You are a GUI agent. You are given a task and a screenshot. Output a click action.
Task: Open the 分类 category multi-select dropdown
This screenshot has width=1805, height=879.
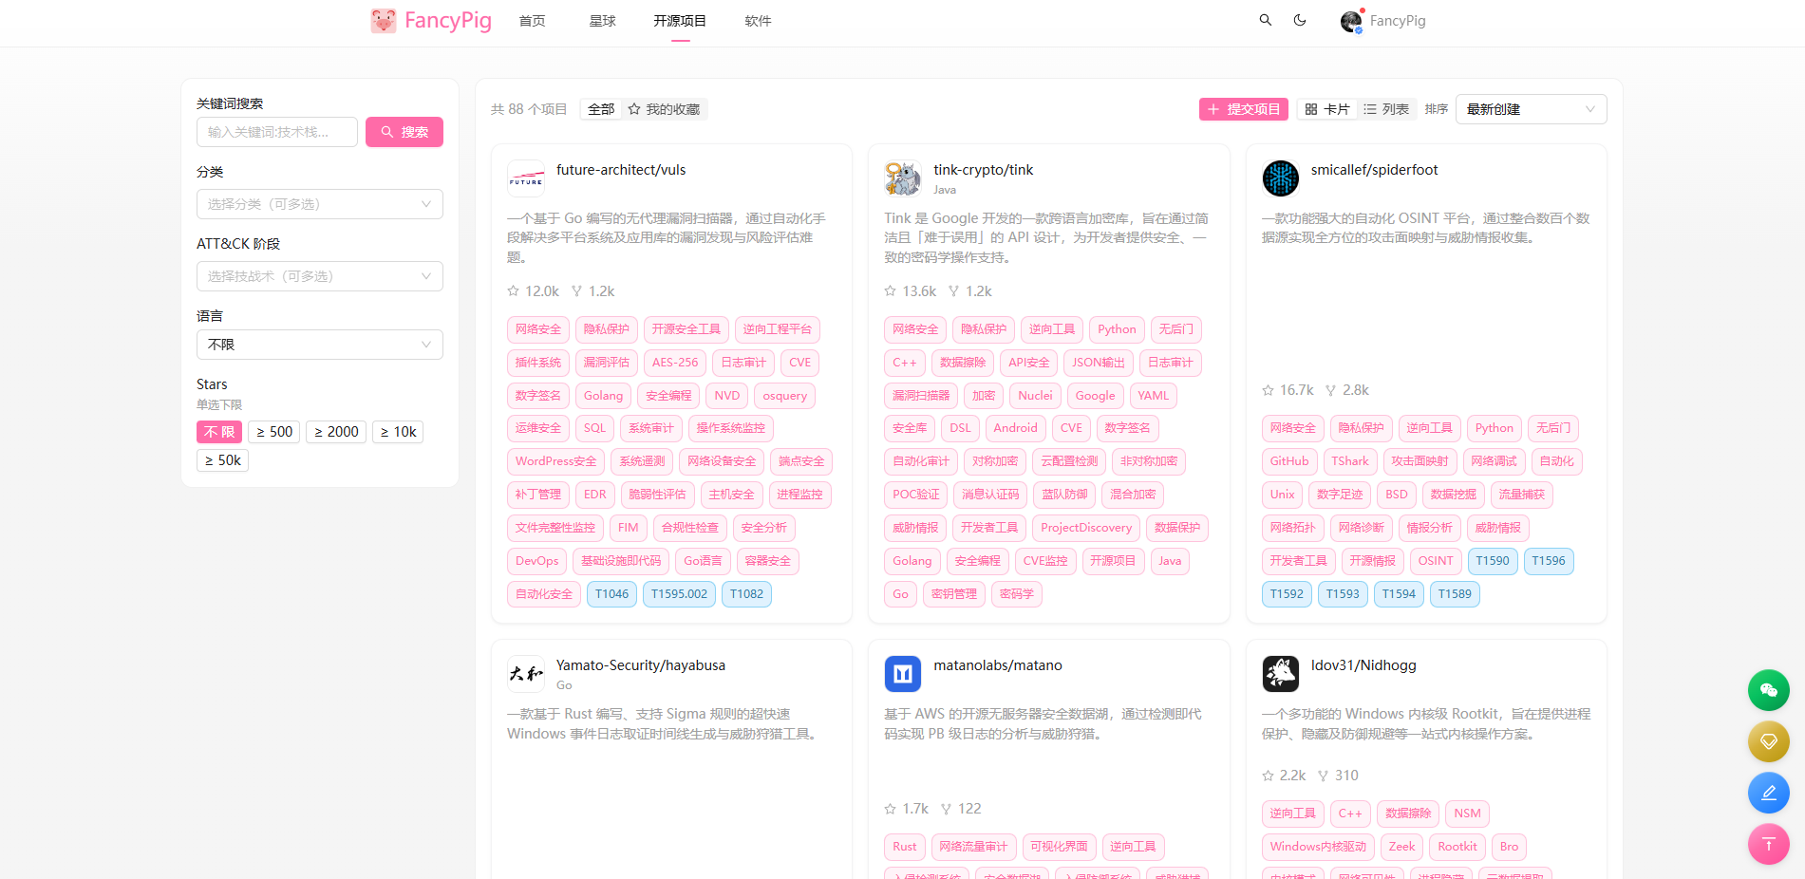tap(320, 204)
